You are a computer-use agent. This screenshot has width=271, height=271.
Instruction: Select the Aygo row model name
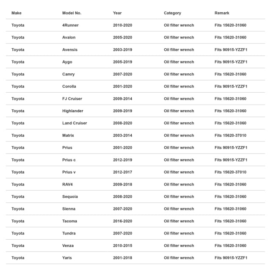[67, 62]
